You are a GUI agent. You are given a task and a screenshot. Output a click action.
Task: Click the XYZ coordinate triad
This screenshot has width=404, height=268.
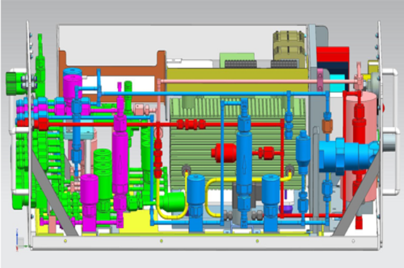coord(20,241)
